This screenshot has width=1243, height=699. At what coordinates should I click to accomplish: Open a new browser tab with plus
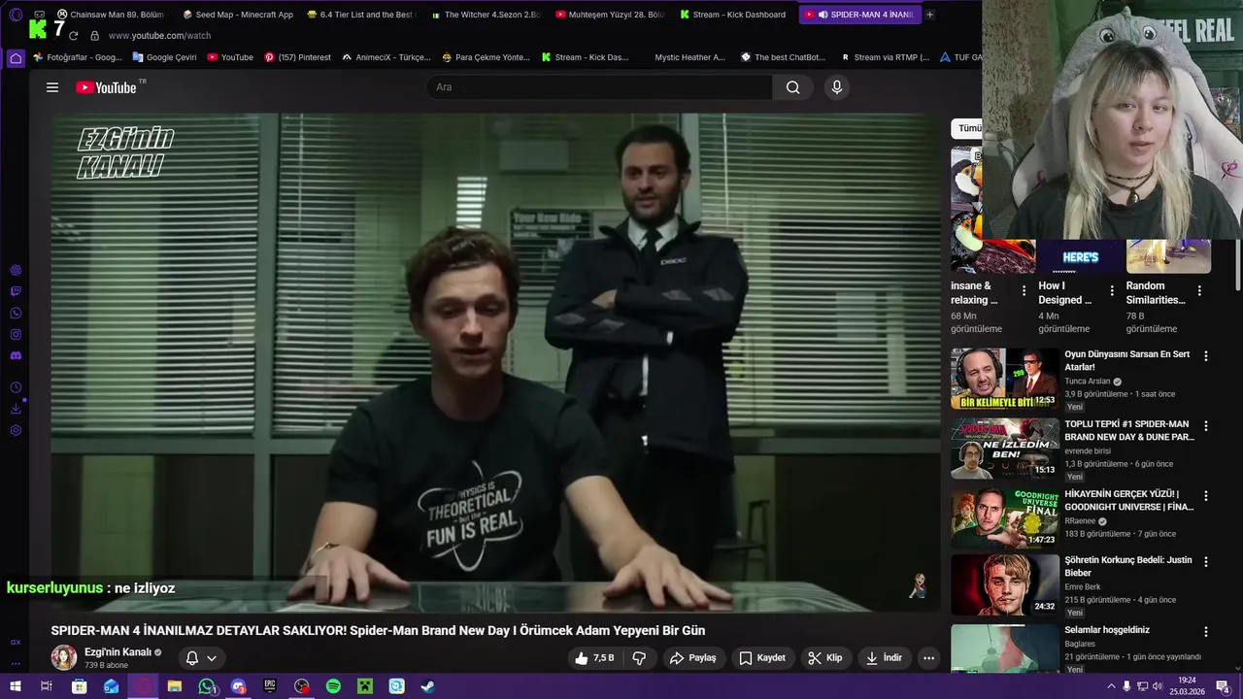(929, 15)
